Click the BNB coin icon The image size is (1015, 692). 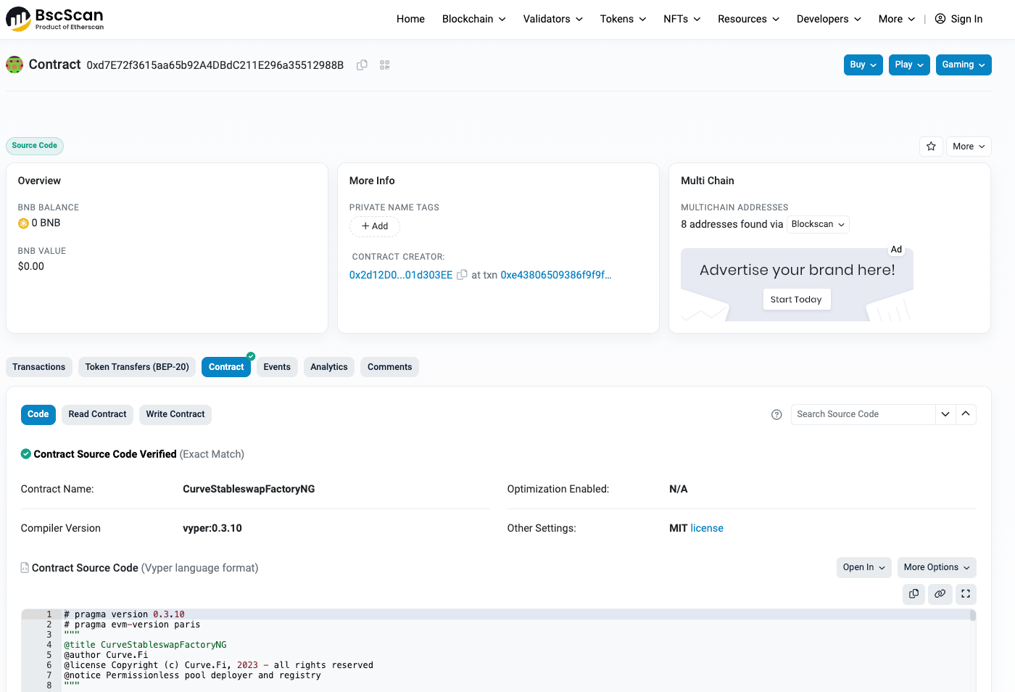tap(23, 223)
